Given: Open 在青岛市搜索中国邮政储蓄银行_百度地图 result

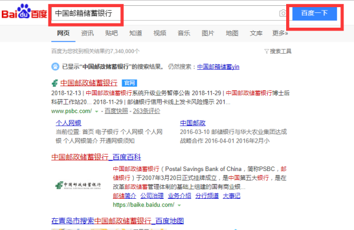Looking at the screenshot, I should pyautogui.click(x=117, y=221).
